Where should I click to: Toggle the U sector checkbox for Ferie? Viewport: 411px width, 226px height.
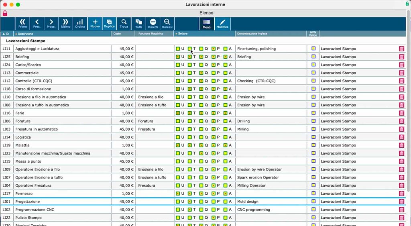[x=178, y=113]
